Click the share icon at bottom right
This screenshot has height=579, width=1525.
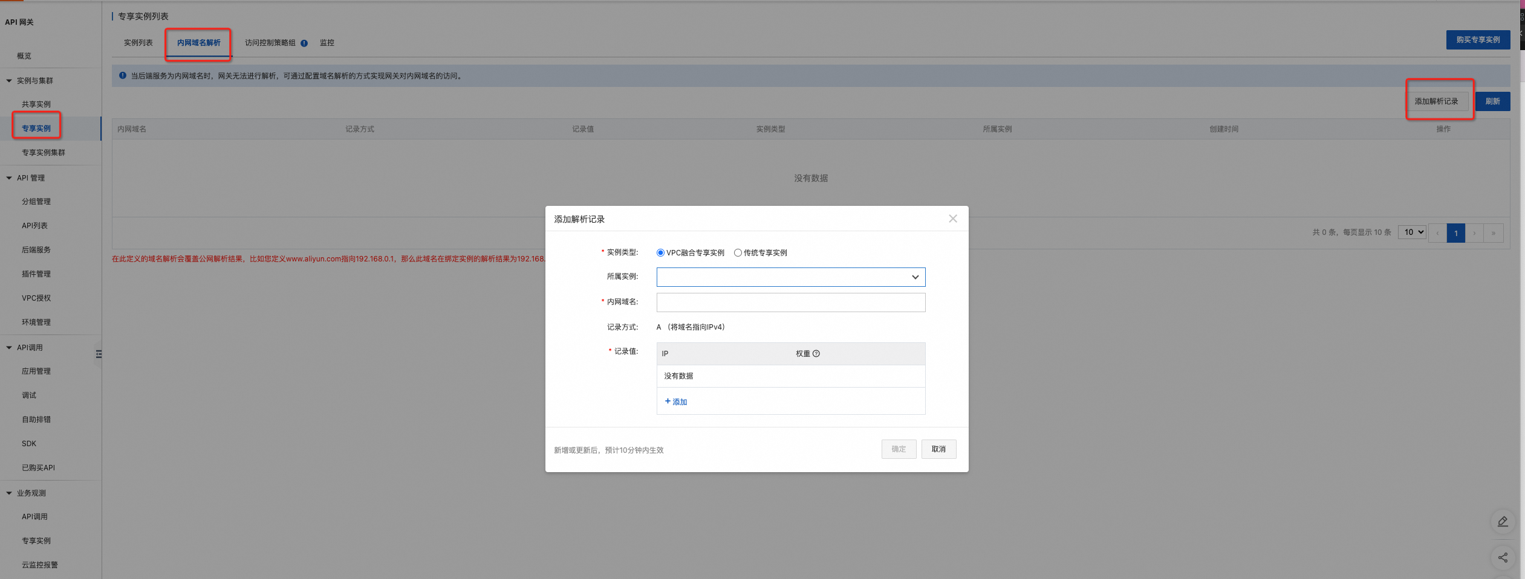(1503, 558)
